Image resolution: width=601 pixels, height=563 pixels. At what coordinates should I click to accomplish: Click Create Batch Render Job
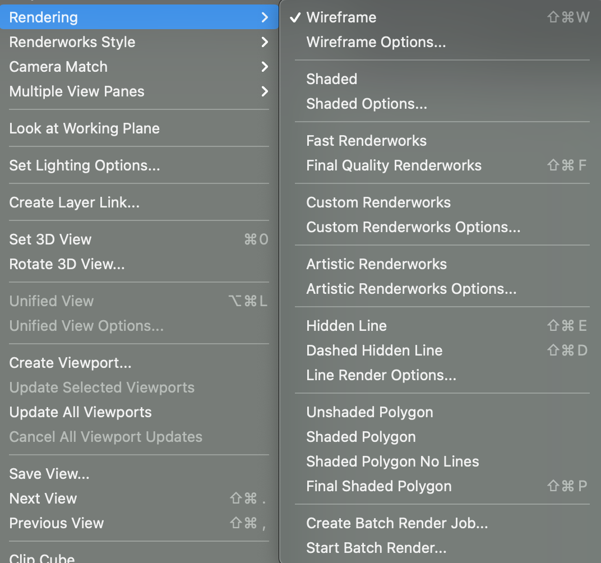[x=397, y=523]
